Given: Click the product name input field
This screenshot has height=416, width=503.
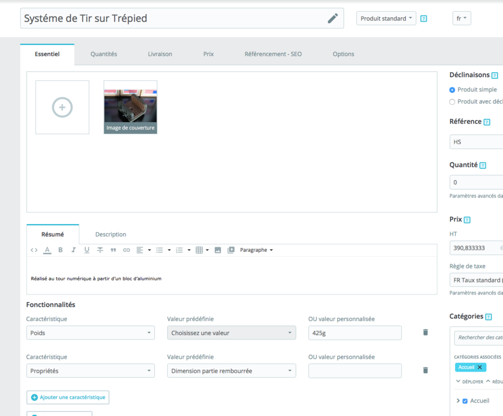Looking at the screenshot, I should click(x=182, y=18).
